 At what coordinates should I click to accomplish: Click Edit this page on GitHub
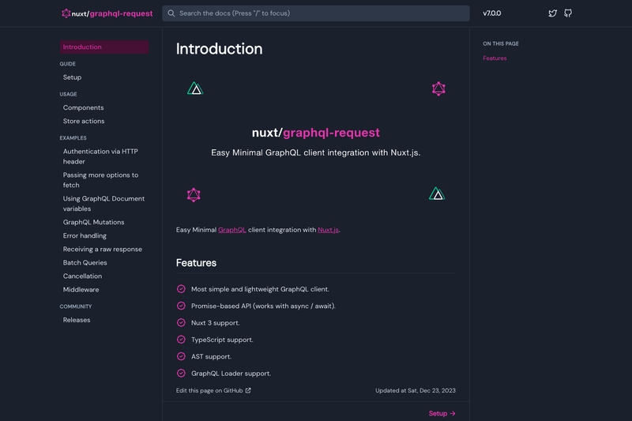coord(213,390)
